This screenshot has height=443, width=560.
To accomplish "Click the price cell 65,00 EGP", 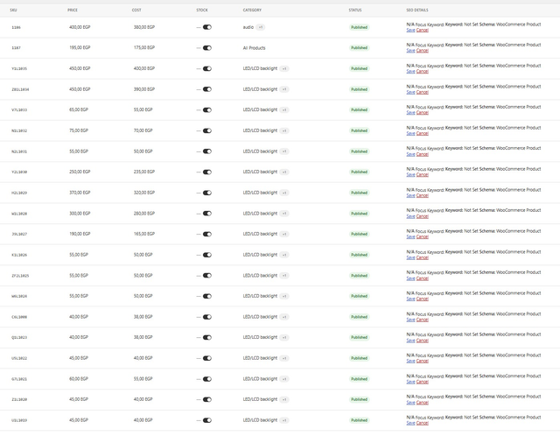I will click(x=79, y=109).
